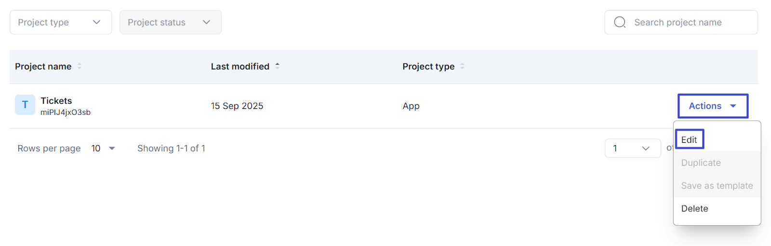
Task: Select Delete in the Actions menu
Action: (x=694, y=209)
